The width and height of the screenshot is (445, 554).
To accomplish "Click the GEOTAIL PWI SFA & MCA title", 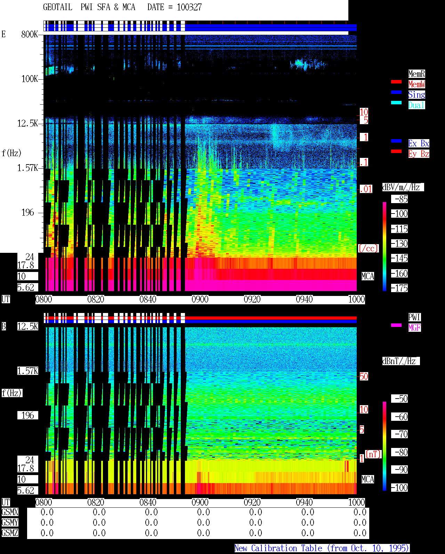I will click(x=89, y=7).
